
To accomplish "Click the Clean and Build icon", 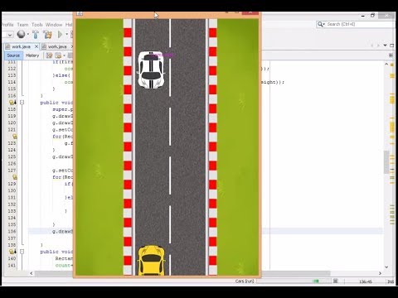I will point(47,35).
